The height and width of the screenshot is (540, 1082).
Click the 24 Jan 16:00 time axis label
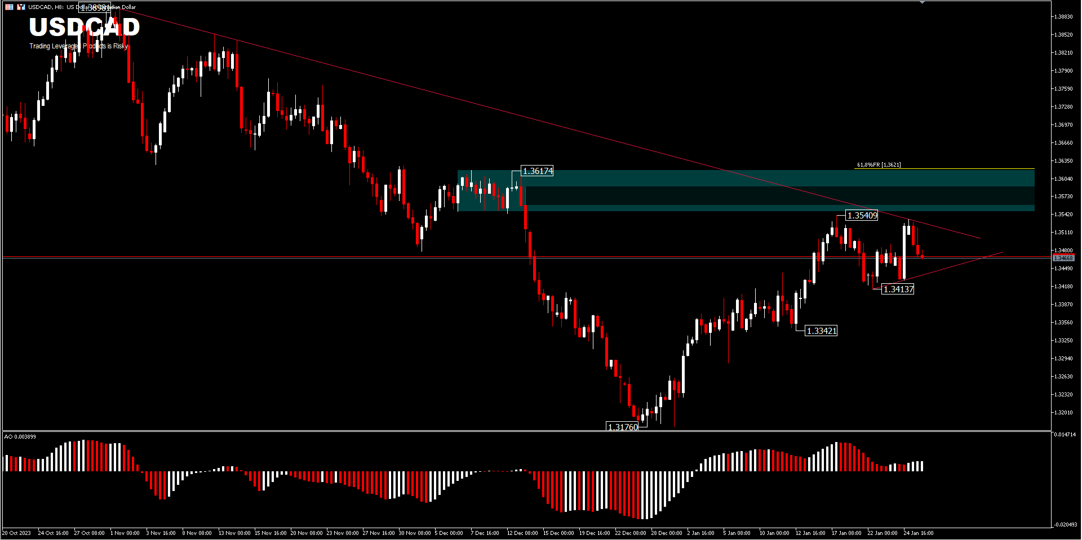pos(919,533)
